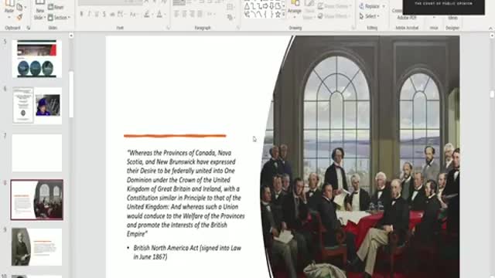
Task: Click the "British North America Act" bullet
Action: click(x=187, y=253)
